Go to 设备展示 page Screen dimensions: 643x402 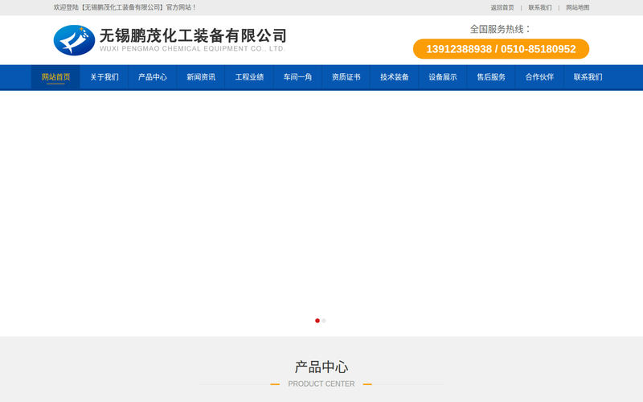coord(443,77)
